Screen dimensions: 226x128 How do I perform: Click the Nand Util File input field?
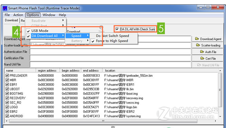coord(110,64)
